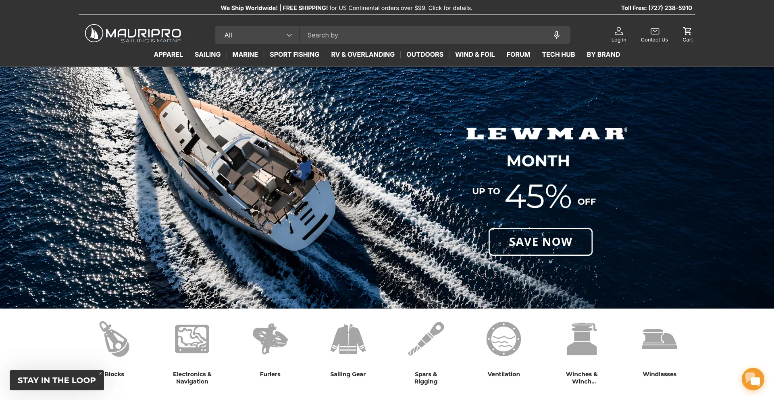Open the SPORT FISHING menu
The image size is (774, 400).
[295, 54]
